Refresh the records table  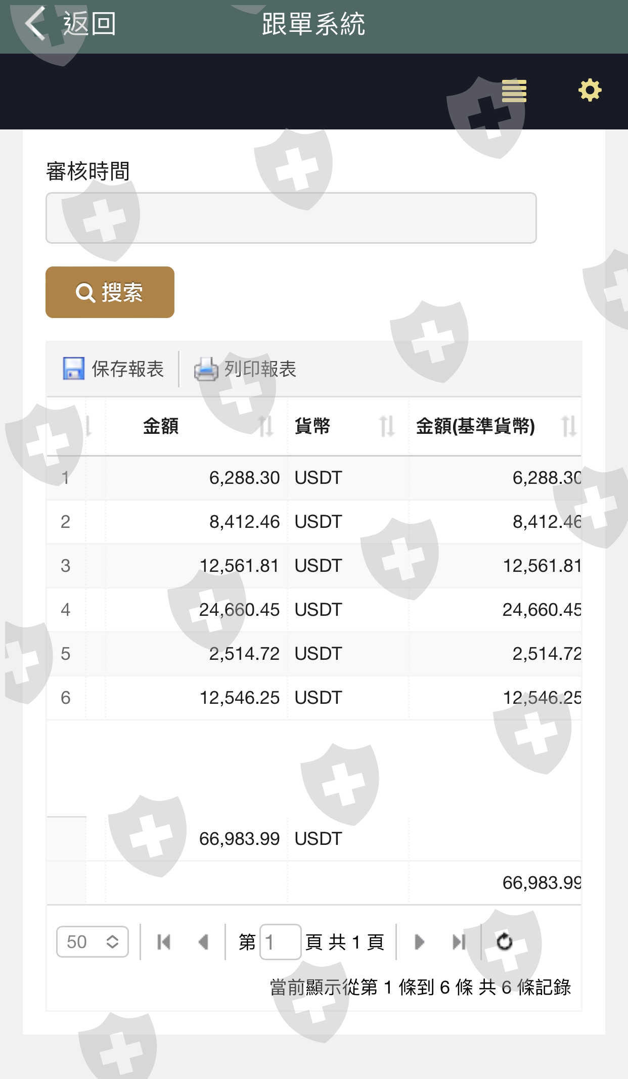(504, 942)
